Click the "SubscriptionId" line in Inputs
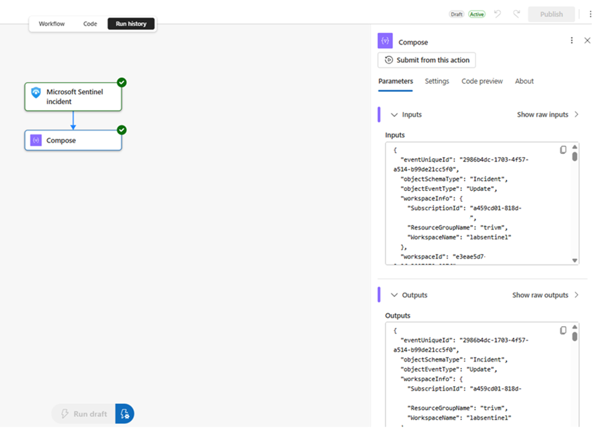This screenshot has width=612, height=441. click(464, 209)
